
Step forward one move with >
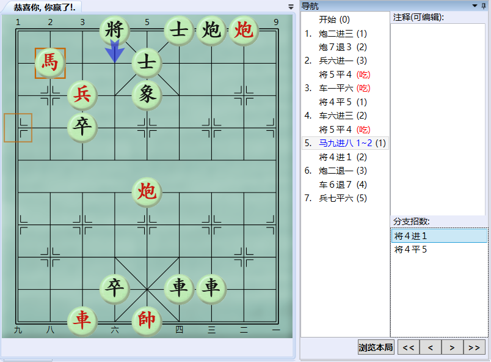pos(451,347)
